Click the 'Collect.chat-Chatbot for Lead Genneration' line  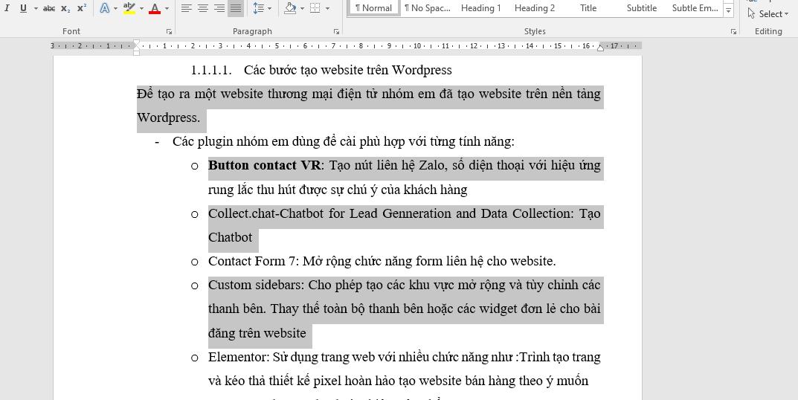(404, 213)
